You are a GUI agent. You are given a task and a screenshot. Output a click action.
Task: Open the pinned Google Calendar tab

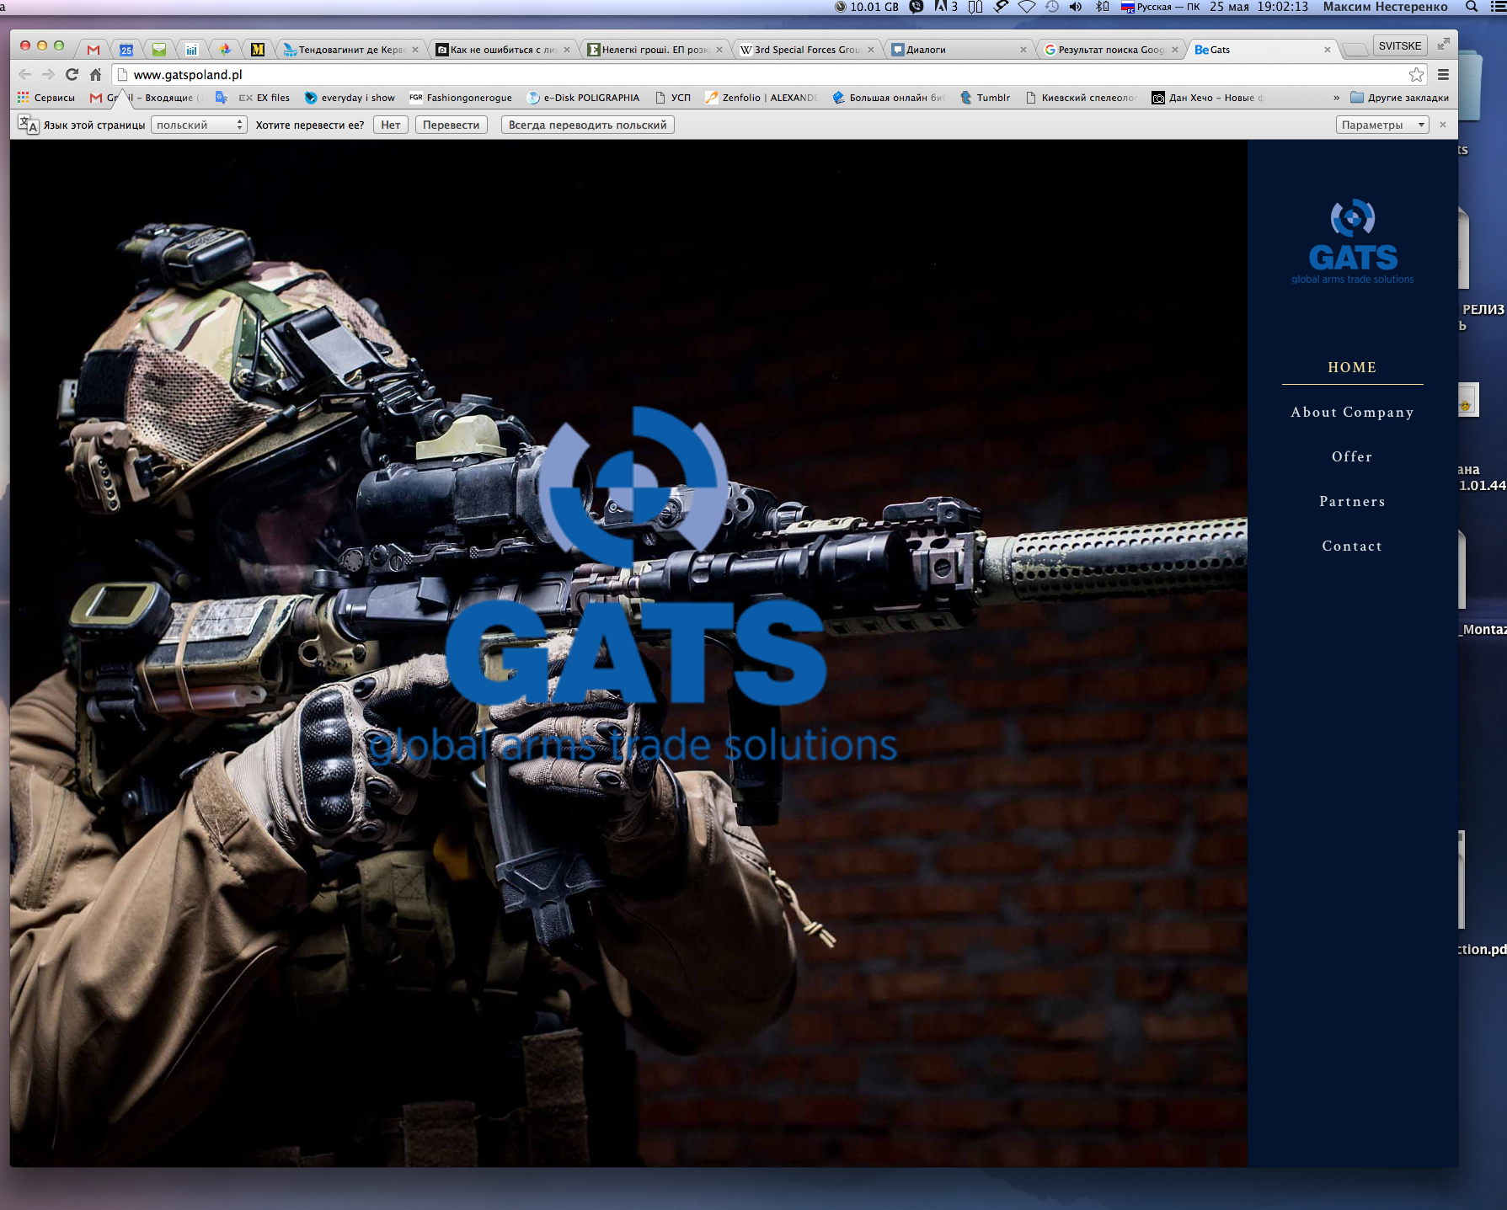pos(126,50)
